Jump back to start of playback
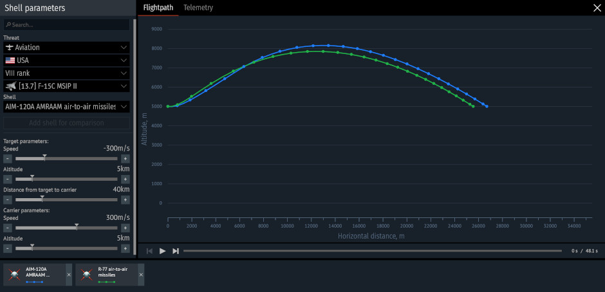The height and width of the screenshot is (292, 605). tap(150, 251)
